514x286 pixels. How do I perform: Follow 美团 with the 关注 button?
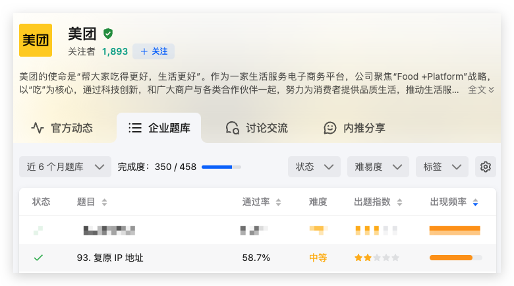pyautogui.click(x=154, y=51)
